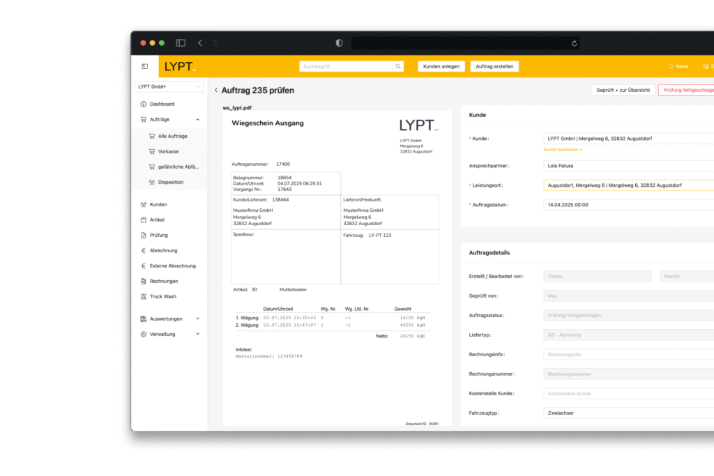
Task: Click the privacy shield icon
Action: pos(339,43)
